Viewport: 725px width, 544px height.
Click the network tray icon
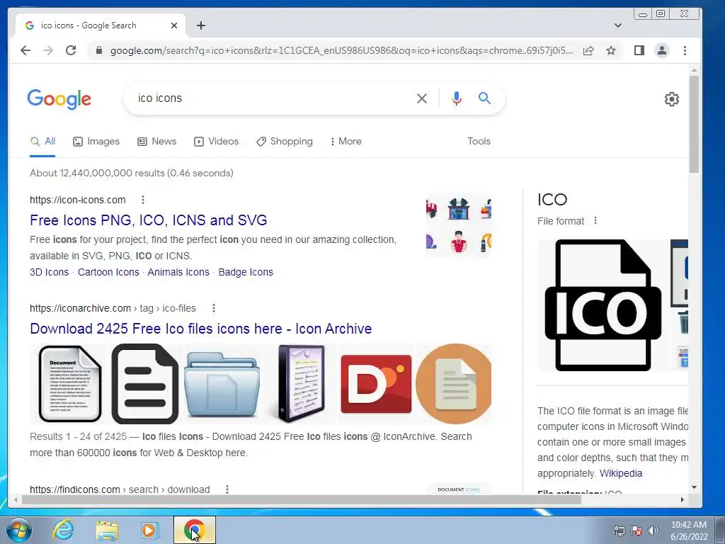pyautogui.click(x=619, y=531)
